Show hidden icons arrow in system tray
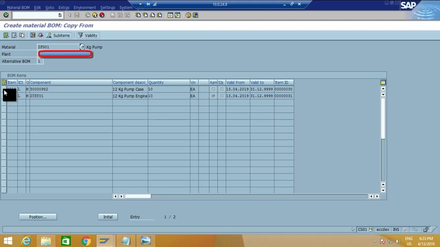440x247 pixels. pyautogui.click(x=375, y=241)
